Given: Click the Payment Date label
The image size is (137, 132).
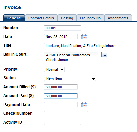Looking at the screenshot, I should (17, 105).
